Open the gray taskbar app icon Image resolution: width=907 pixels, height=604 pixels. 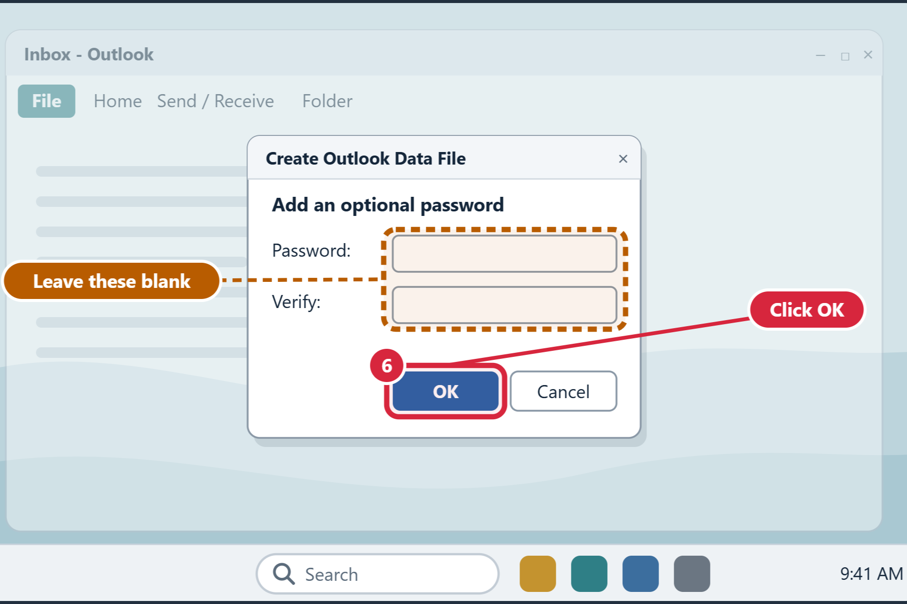click(x=692, y=574)
